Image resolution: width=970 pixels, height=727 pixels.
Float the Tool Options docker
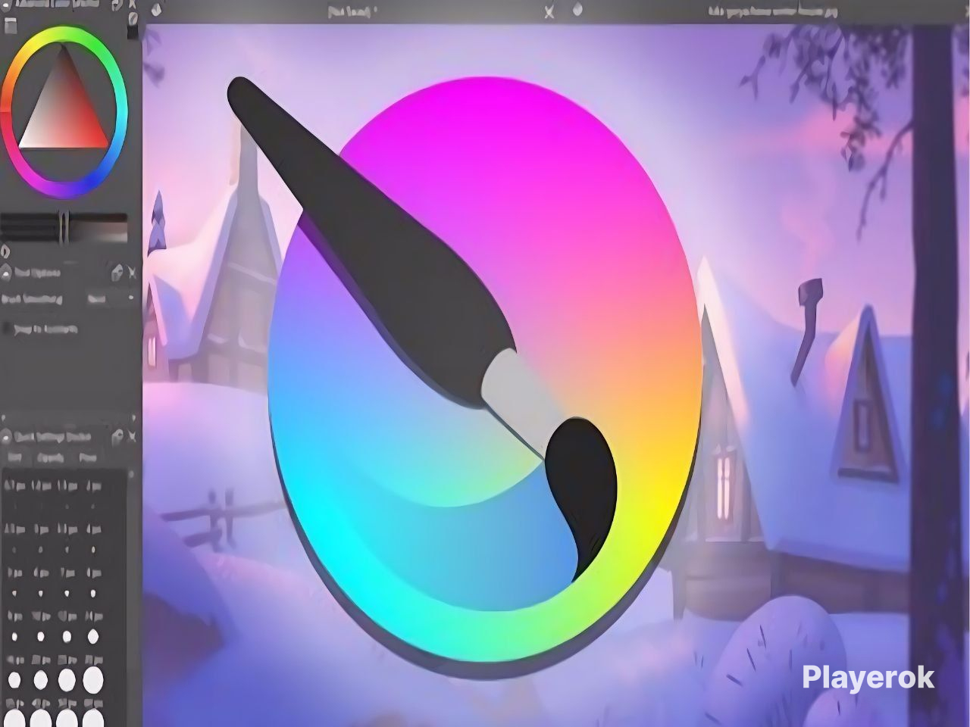tap(117, 272)
